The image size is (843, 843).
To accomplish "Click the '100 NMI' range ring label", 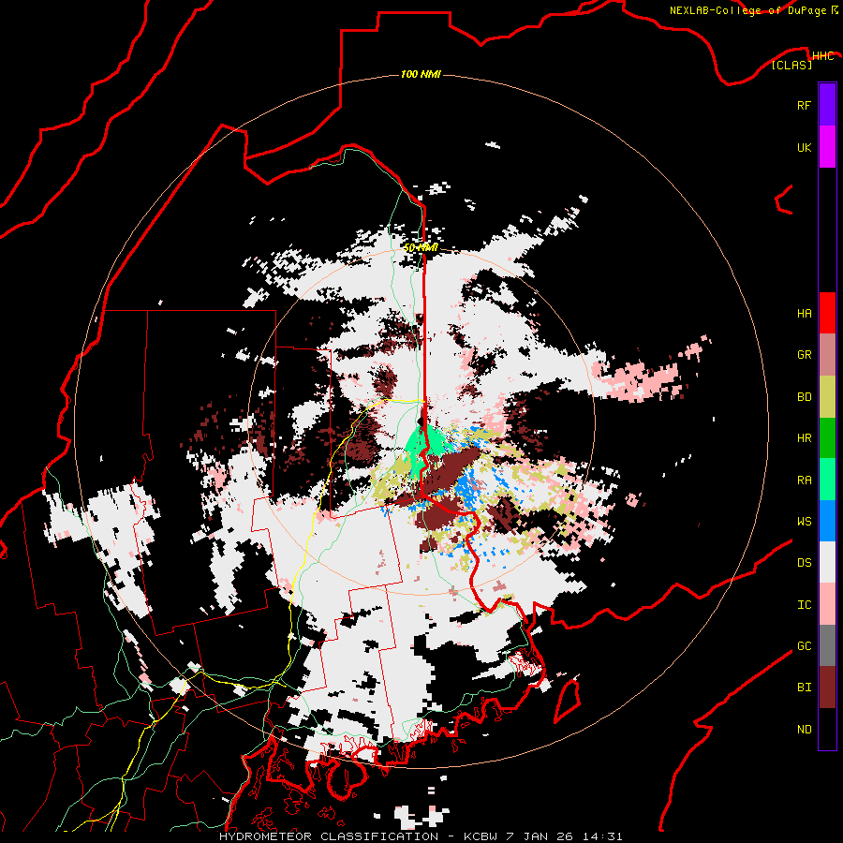I will 421,74.
